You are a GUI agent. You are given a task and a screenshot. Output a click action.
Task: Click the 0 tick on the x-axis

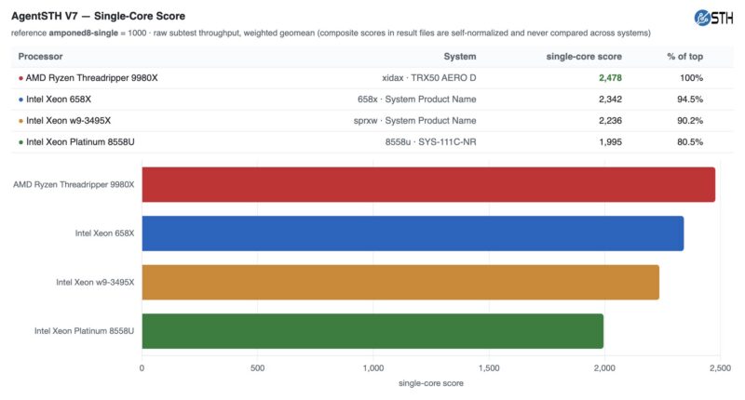(x=142, y=368)
